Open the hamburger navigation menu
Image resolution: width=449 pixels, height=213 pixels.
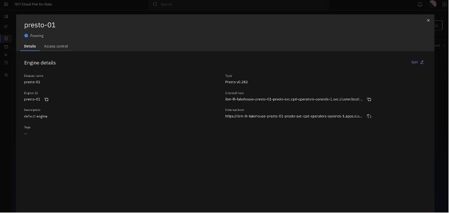[6, 4]
